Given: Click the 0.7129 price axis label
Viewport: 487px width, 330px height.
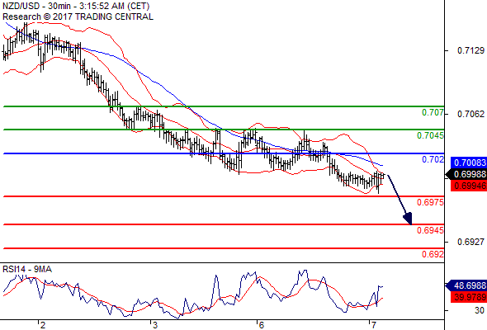Looking at the screenshot, I should 470,50.
